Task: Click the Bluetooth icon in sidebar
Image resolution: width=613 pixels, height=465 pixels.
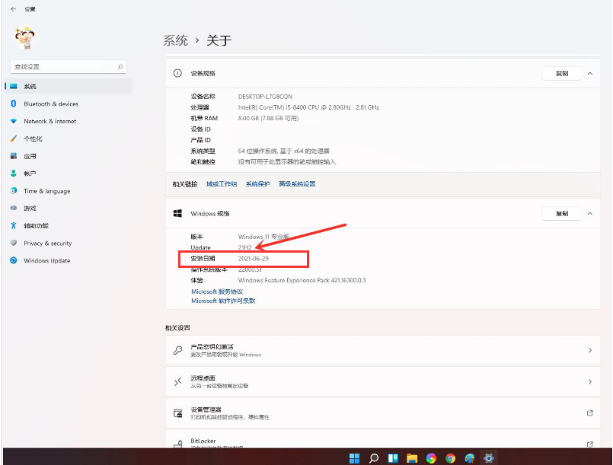Action: click(x=14, y=104)
